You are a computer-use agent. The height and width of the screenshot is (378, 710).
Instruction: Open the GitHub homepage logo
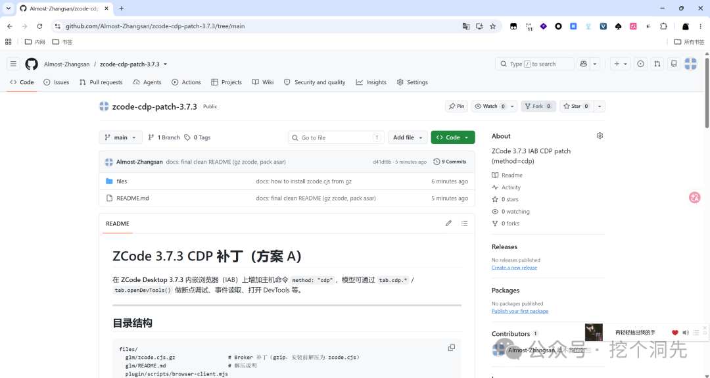coord(32,64)
